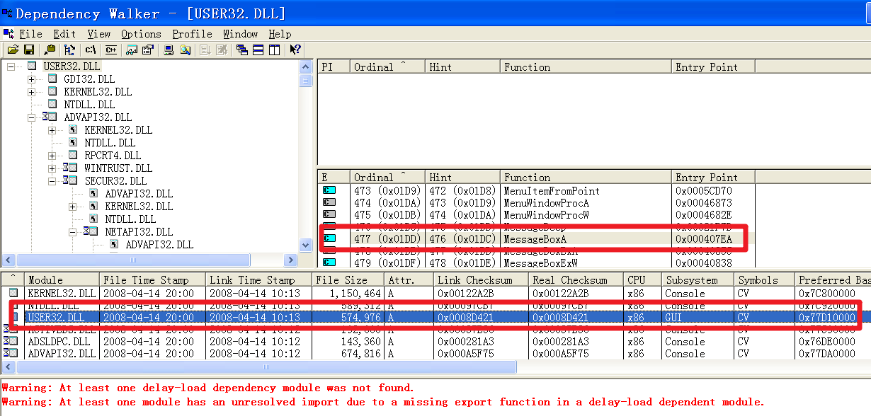Click module list horizontal scrollbar thumb
The height and width of the screenshot is (416, 871).
266,367
